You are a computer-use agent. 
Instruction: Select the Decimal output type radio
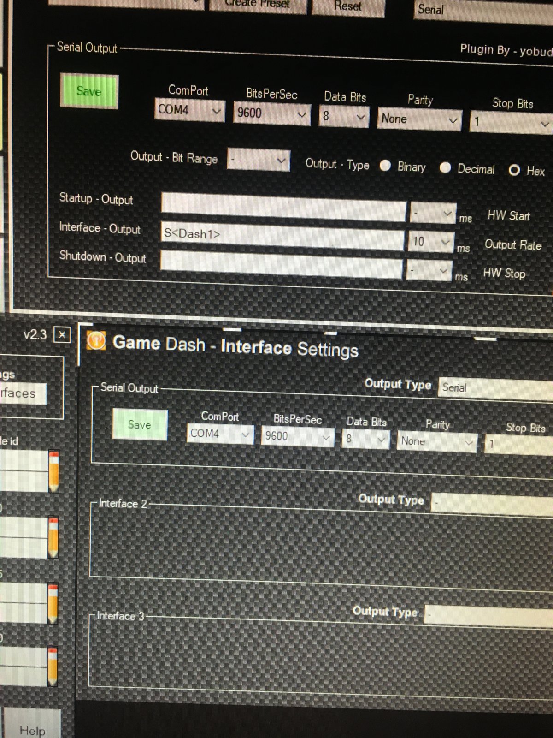coord(445,168)
